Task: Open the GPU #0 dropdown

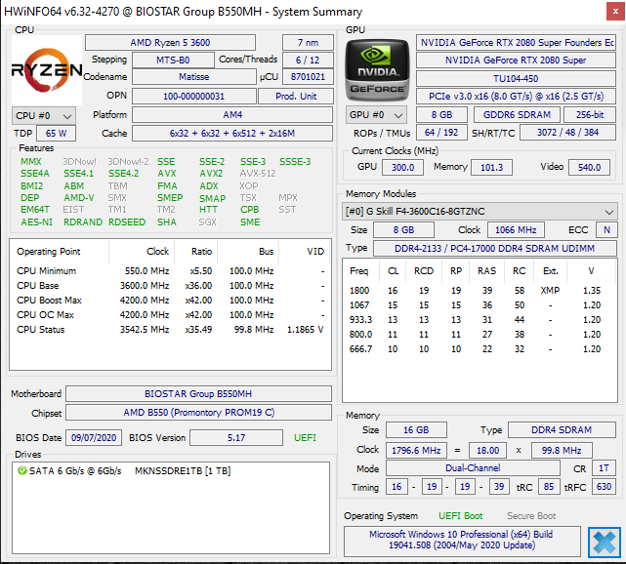Action: tap(376, 115)
